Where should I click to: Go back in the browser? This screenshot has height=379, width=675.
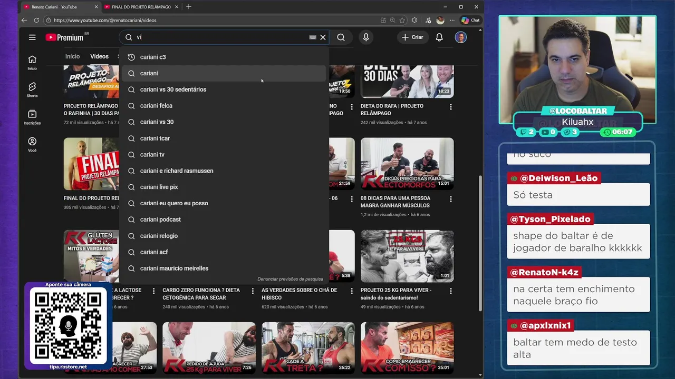(x=24, y=20)
